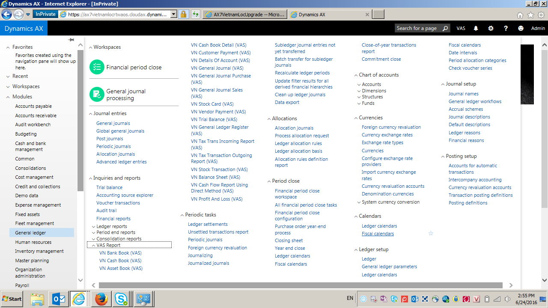Screen dimensions: 548x308
Task: Collapse the Journal entries group
Action: tap(91, 114)
